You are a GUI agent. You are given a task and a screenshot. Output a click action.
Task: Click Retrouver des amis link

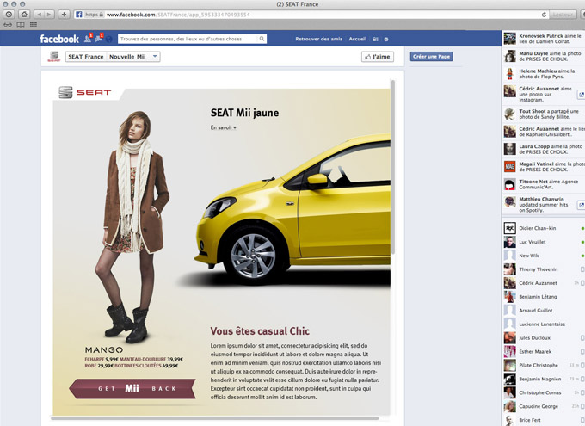coord(318,39)
